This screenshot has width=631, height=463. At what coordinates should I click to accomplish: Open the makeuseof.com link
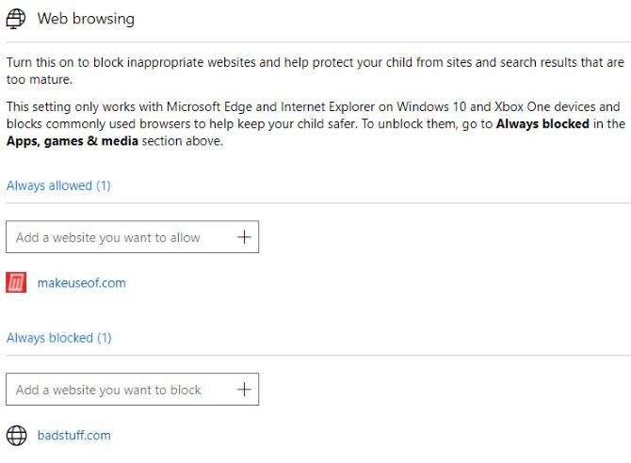pyautogui.click(x=81, y=282)
